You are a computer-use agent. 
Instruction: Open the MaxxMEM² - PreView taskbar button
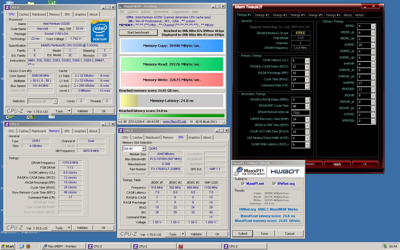click(x=64, y=246)
